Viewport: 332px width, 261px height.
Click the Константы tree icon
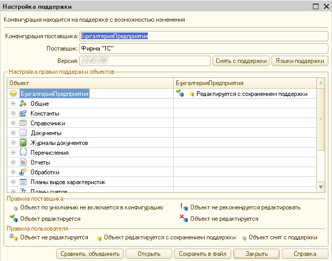pyautogui.click(x=23, y=113)
